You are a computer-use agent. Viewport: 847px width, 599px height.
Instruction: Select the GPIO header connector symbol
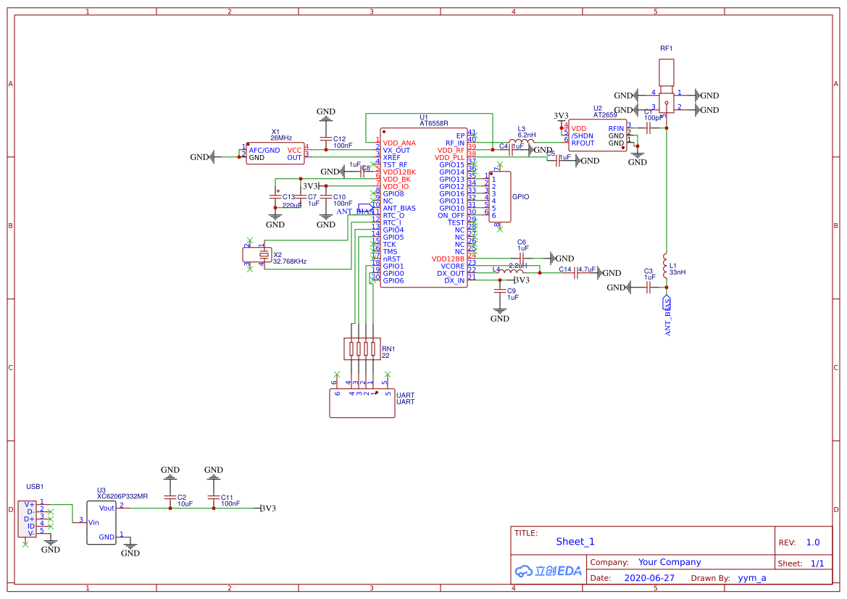499,197
